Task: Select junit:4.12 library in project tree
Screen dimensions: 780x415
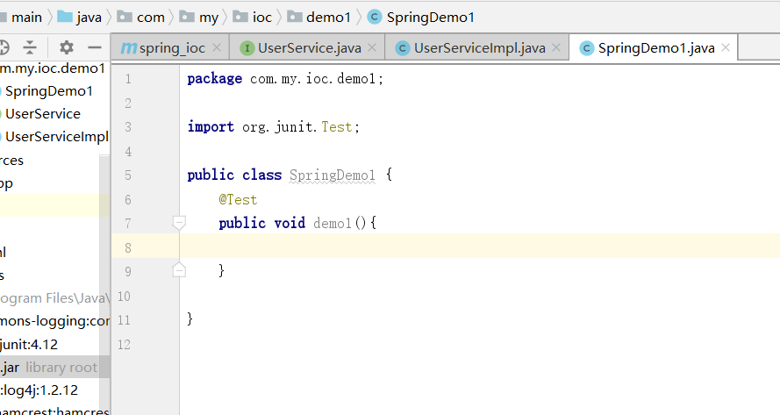Action: pyautogui.click(x=29, y=344)
